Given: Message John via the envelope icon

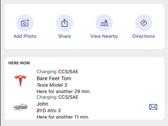Looking at the screenshot, I should 153,107.
